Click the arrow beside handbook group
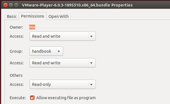Screen dimensions: 170x104 coord(59,51)
